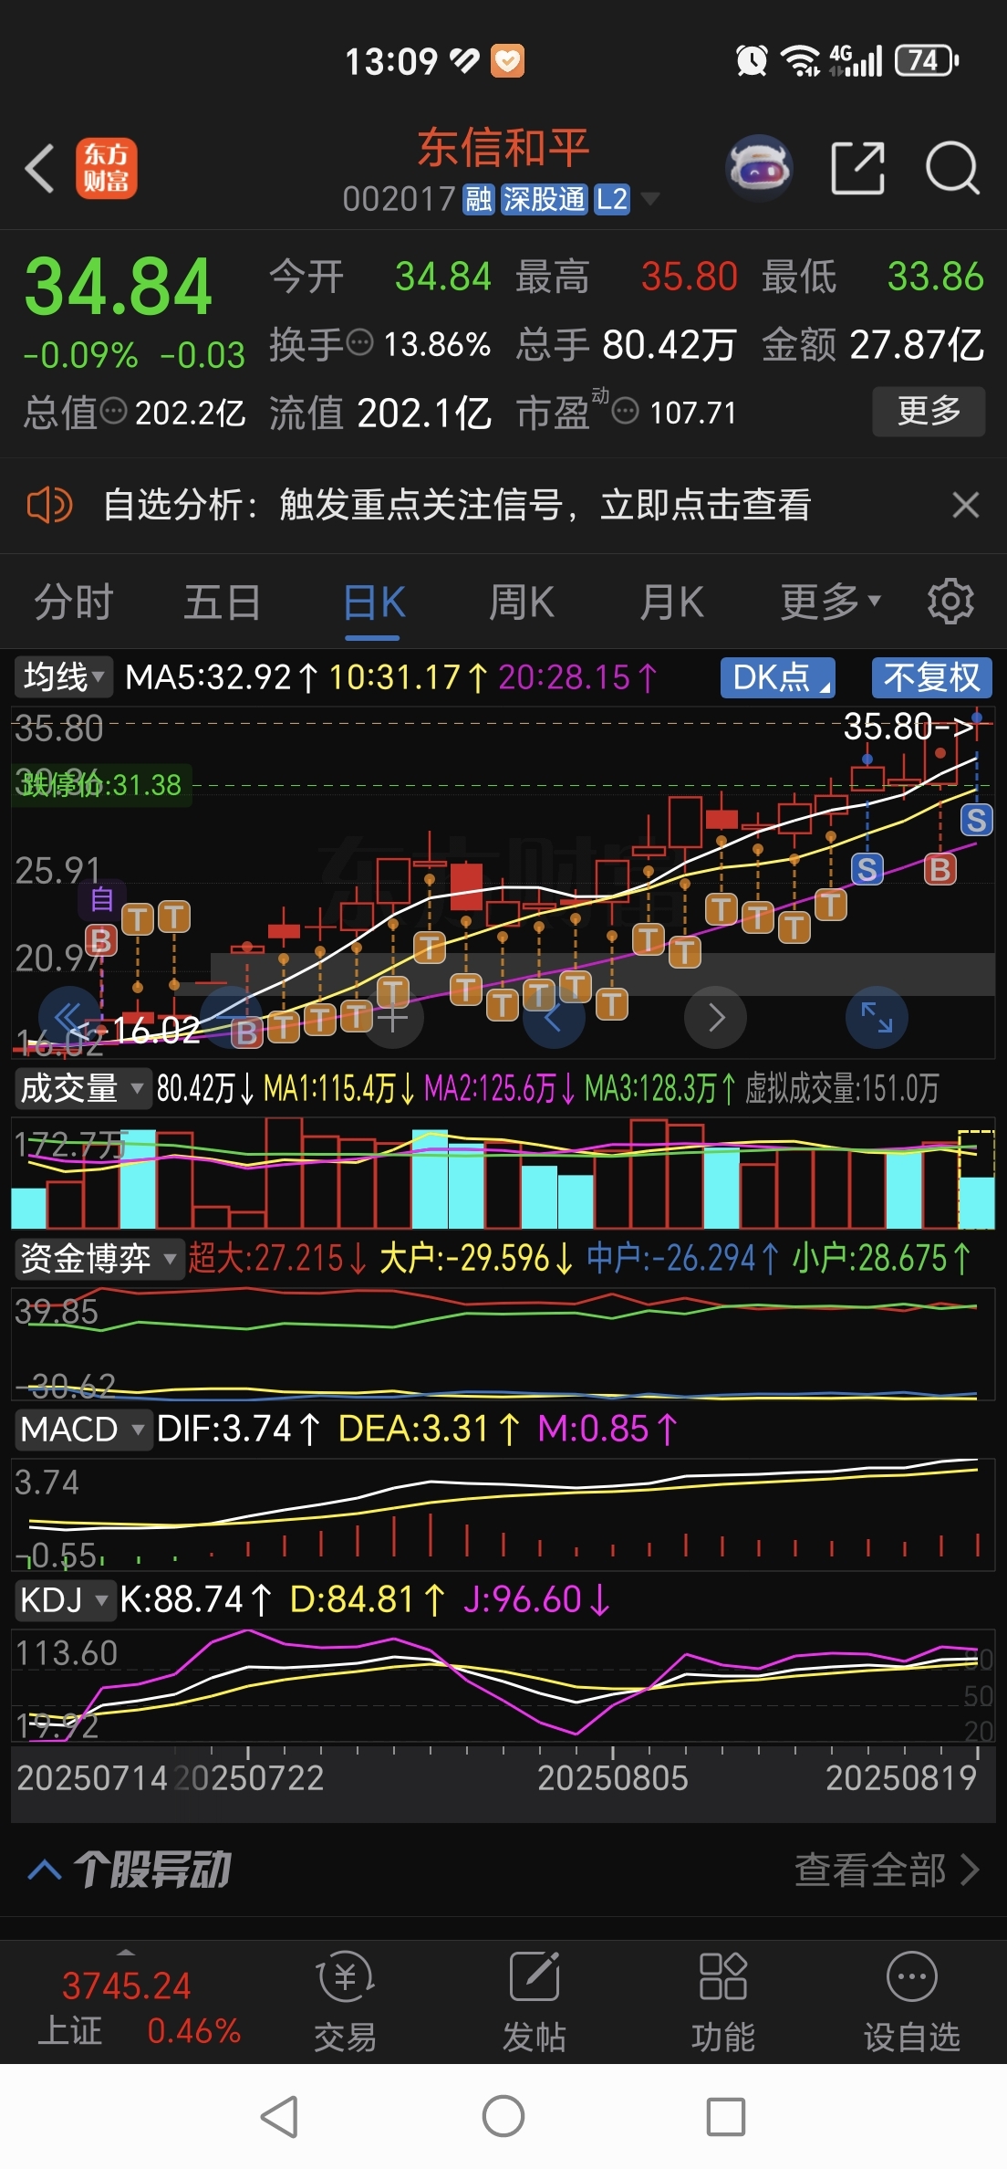Switch to 五日 tab
The width and height of the screenshot is (1007, 2169).
pos(223,602)
